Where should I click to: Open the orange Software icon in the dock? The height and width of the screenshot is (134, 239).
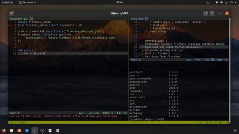pos(19,131)
